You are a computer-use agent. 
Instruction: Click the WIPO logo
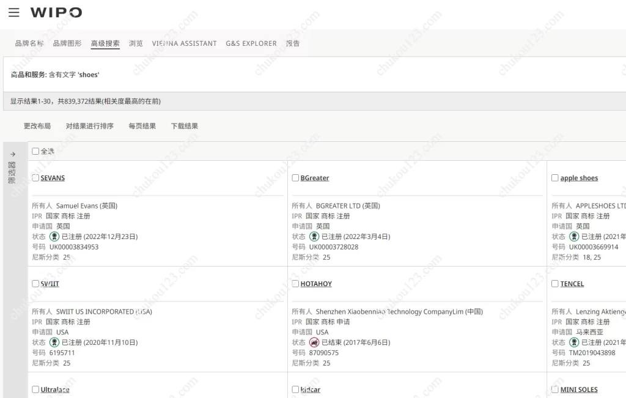[56, 13]
